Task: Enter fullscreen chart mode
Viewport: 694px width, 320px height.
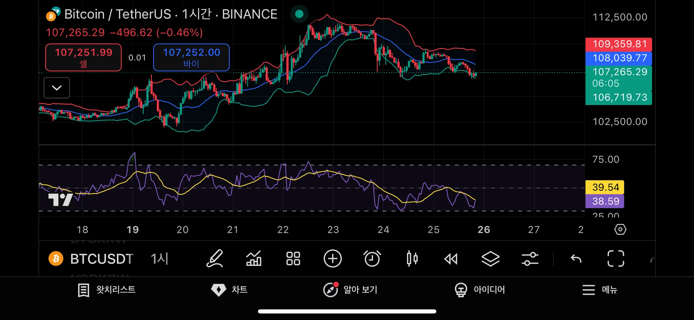Action: click(616, 259)
